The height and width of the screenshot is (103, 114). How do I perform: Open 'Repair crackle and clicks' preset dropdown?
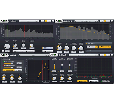point(83,55)
